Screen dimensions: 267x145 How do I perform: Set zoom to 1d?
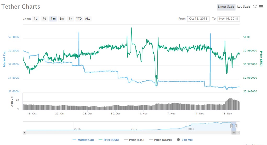coord(36,19)
